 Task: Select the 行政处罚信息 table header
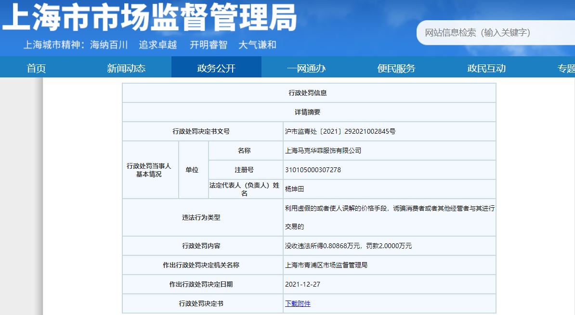tap(309, 92)
